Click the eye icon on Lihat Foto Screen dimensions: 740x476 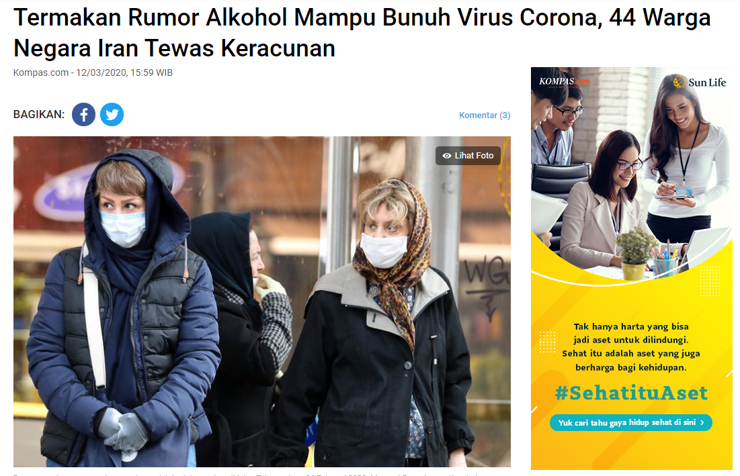click(x=446, y=156)
